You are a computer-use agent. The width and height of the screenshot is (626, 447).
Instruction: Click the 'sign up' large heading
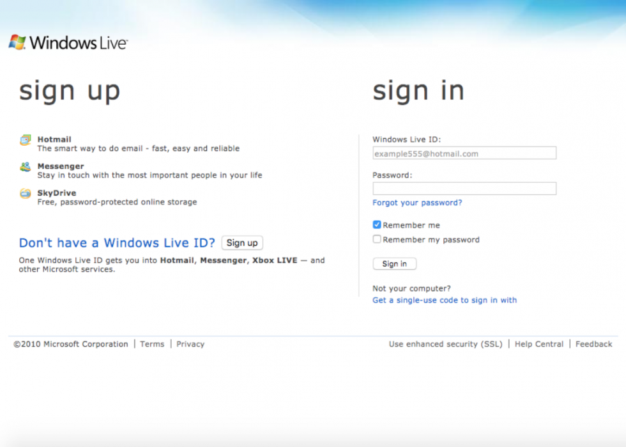click(x=70, y=91)
